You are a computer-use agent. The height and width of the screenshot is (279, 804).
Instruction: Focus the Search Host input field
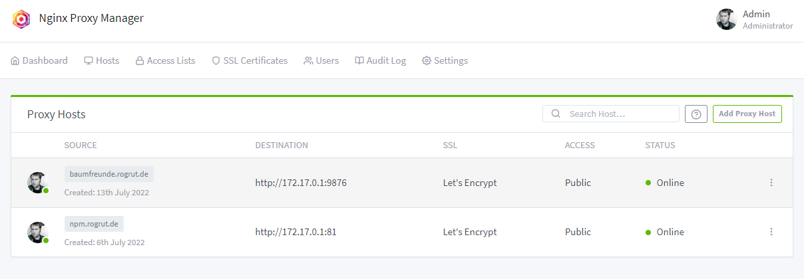[x=619, y=114]
